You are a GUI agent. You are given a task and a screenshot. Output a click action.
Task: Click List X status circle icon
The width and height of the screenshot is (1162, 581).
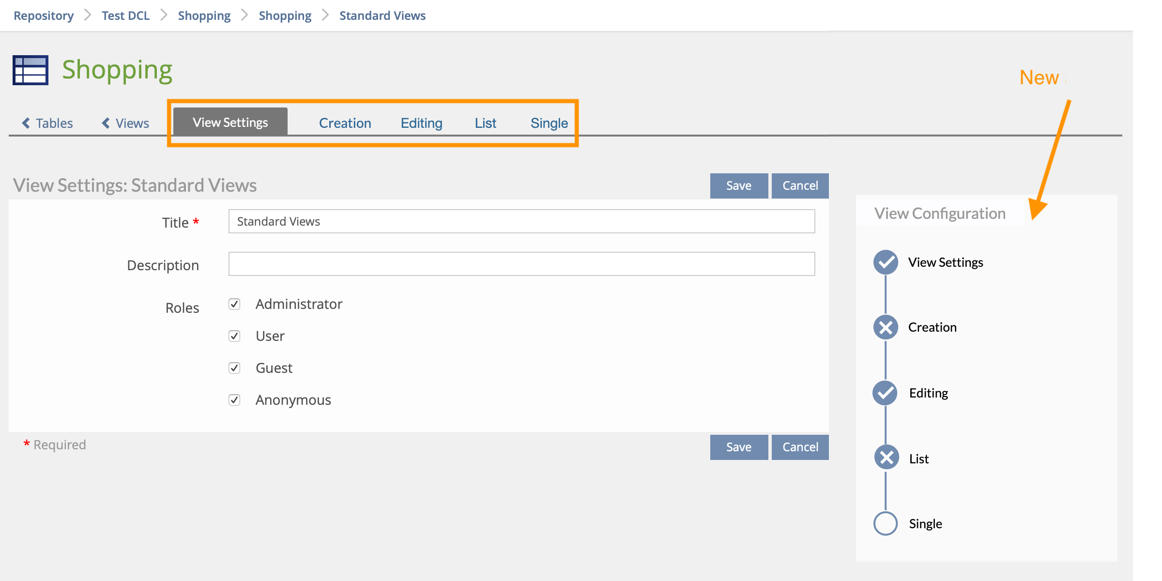[x=887, y=458]
